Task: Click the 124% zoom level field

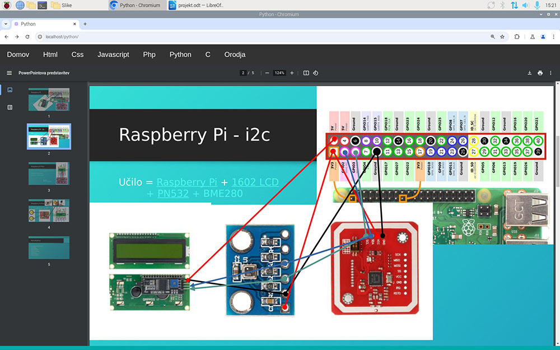Action: click(279, 73)
